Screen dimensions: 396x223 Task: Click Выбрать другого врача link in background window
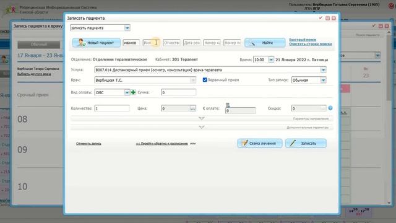pos(34,74)
